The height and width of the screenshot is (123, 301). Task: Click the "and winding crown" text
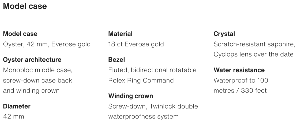tap(31, 90)
